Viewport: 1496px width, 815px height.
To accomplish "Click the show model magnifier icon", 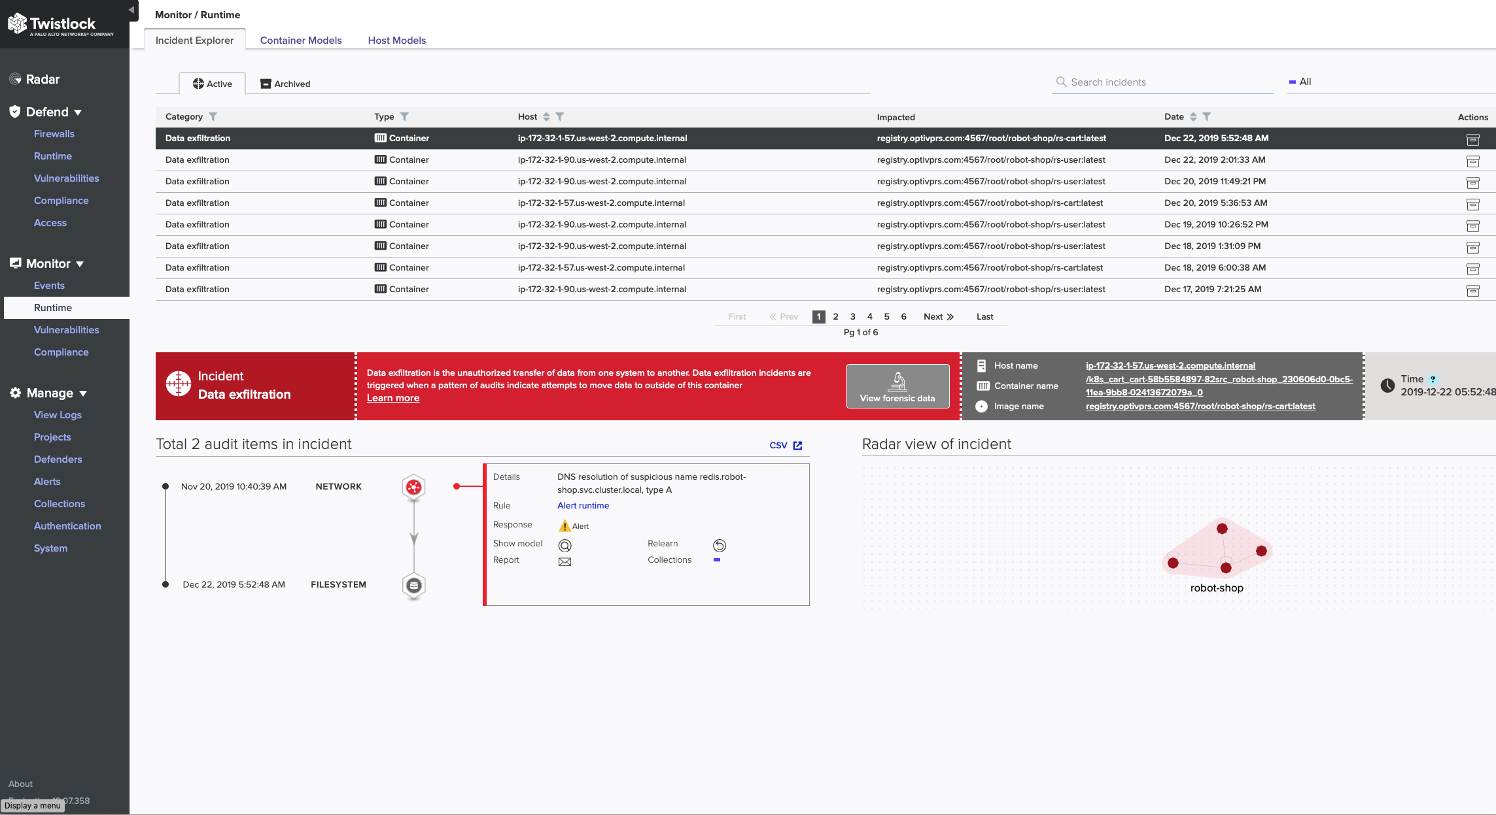I will tap(565, 543).
